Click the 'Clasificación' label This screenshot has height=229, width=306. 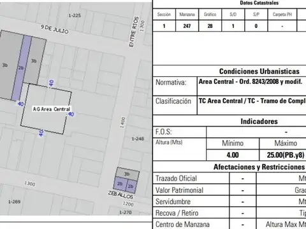click(x=173, y=101)
